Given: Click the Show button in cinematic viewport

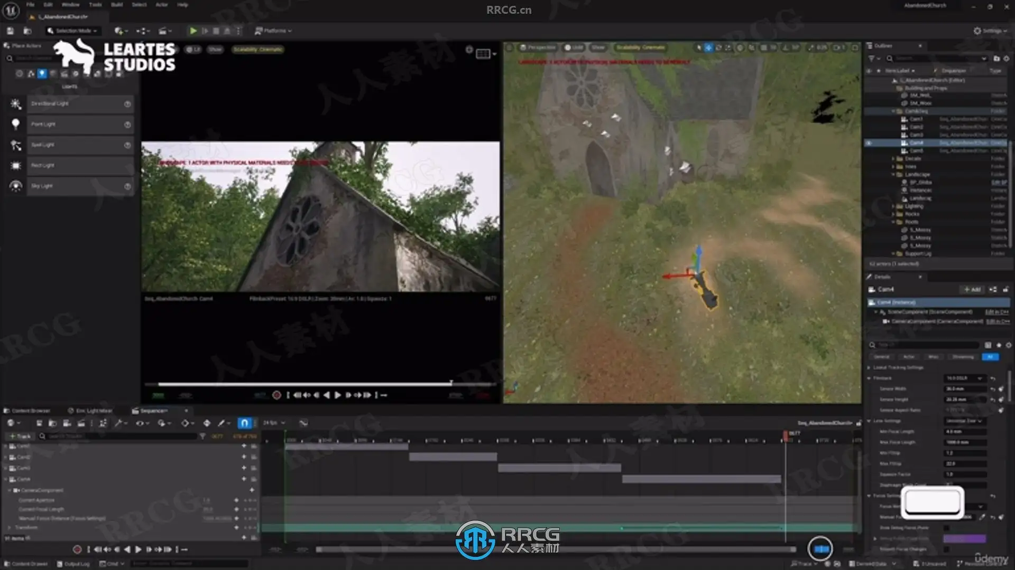Looking at the screenshot, I should tap(215, 49).
